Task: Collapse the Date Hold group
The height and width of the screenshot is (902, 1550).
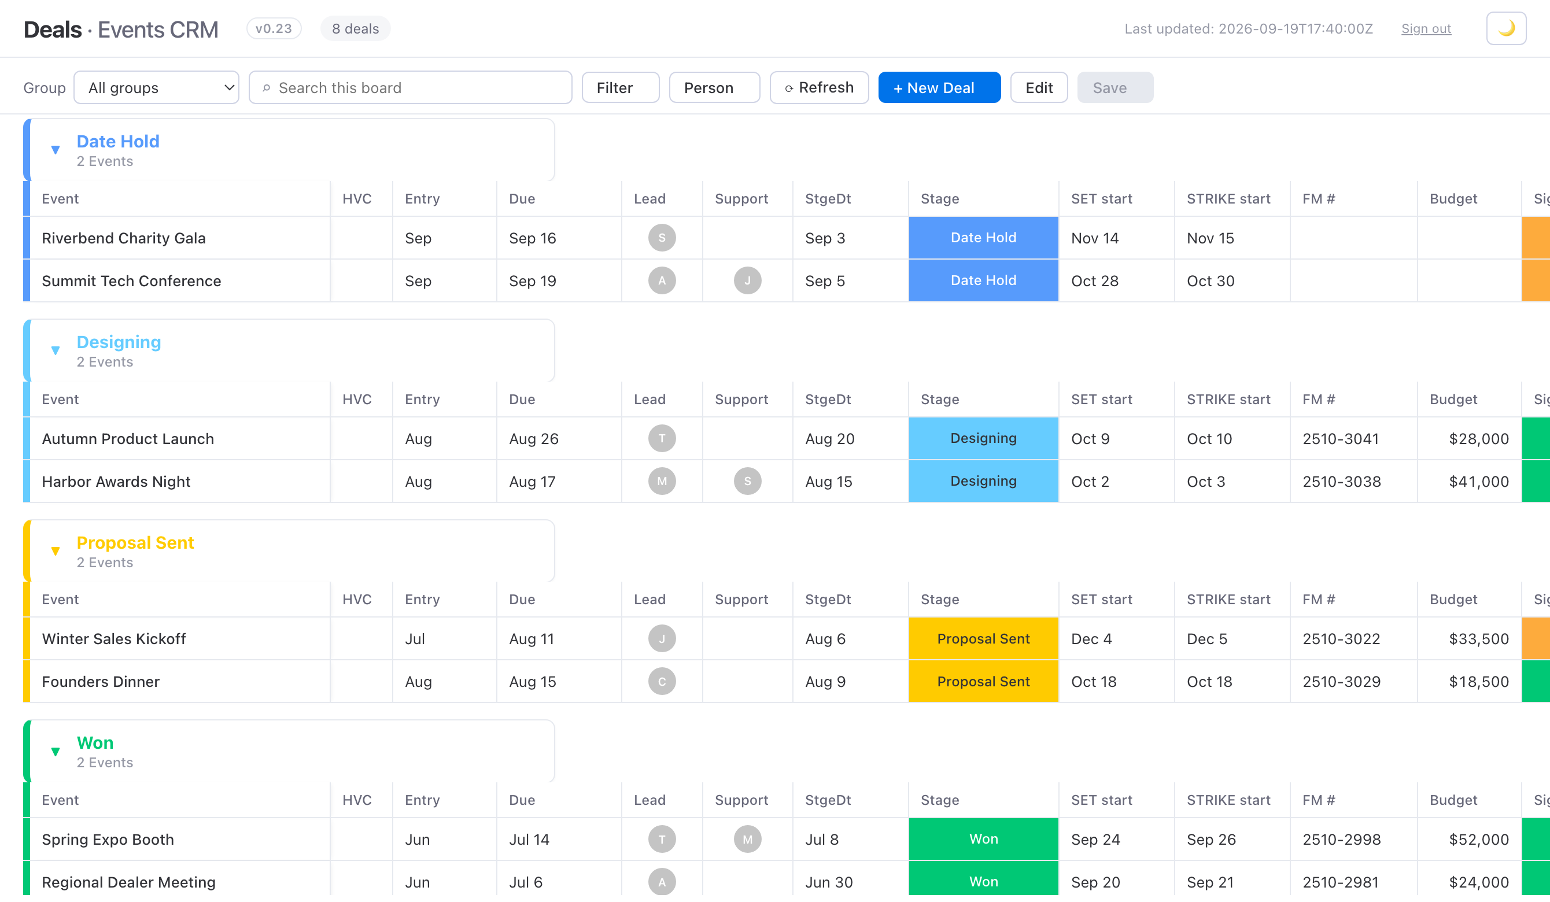Action: tap(56, 150)
